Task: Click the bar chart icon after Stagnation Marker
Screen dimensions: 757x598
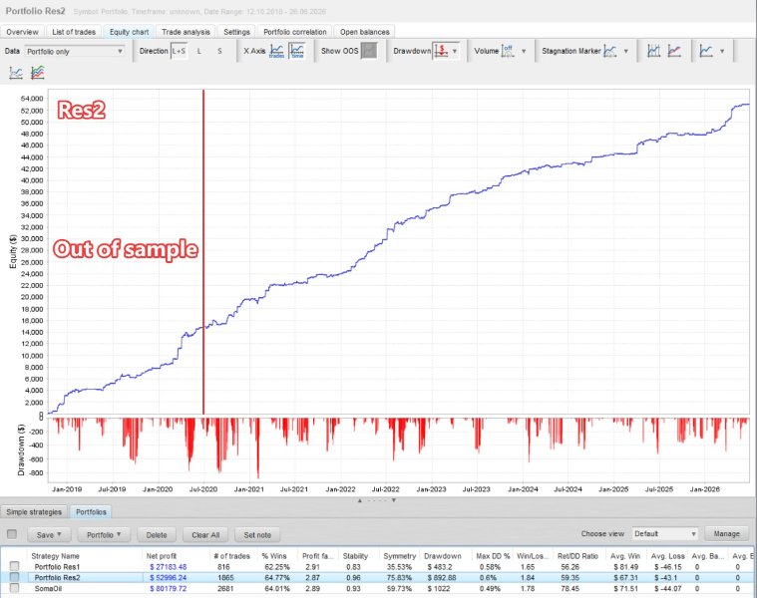Action: coord(653,51)
